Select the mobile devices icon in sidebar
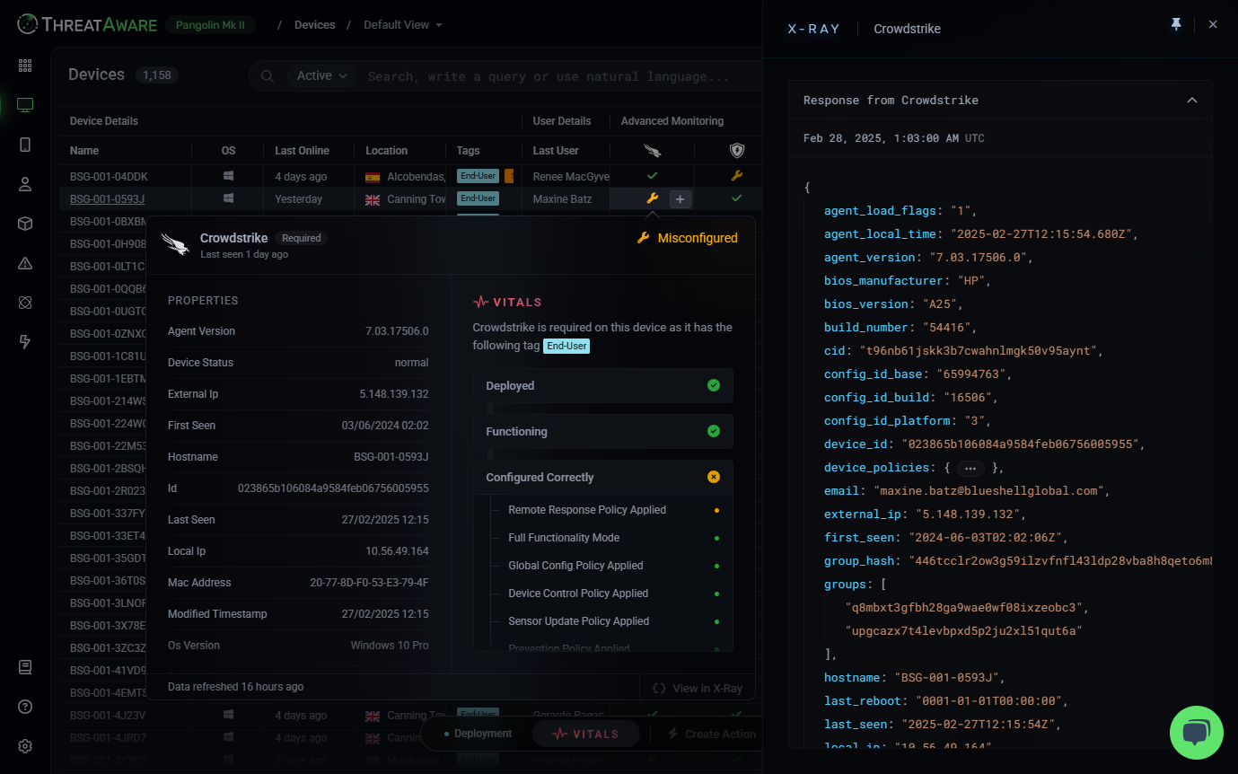Screen dimensions: 1238x774 [x=25, y=144]
